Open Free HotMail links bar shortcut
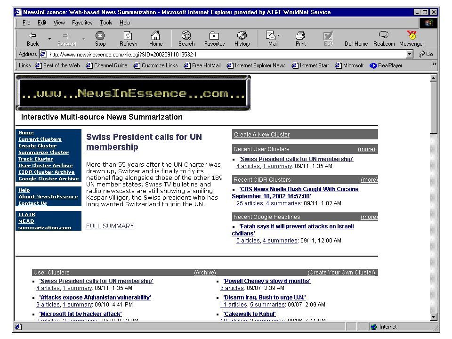This screenshot has height=339, width=452. [x=202, y=65]
